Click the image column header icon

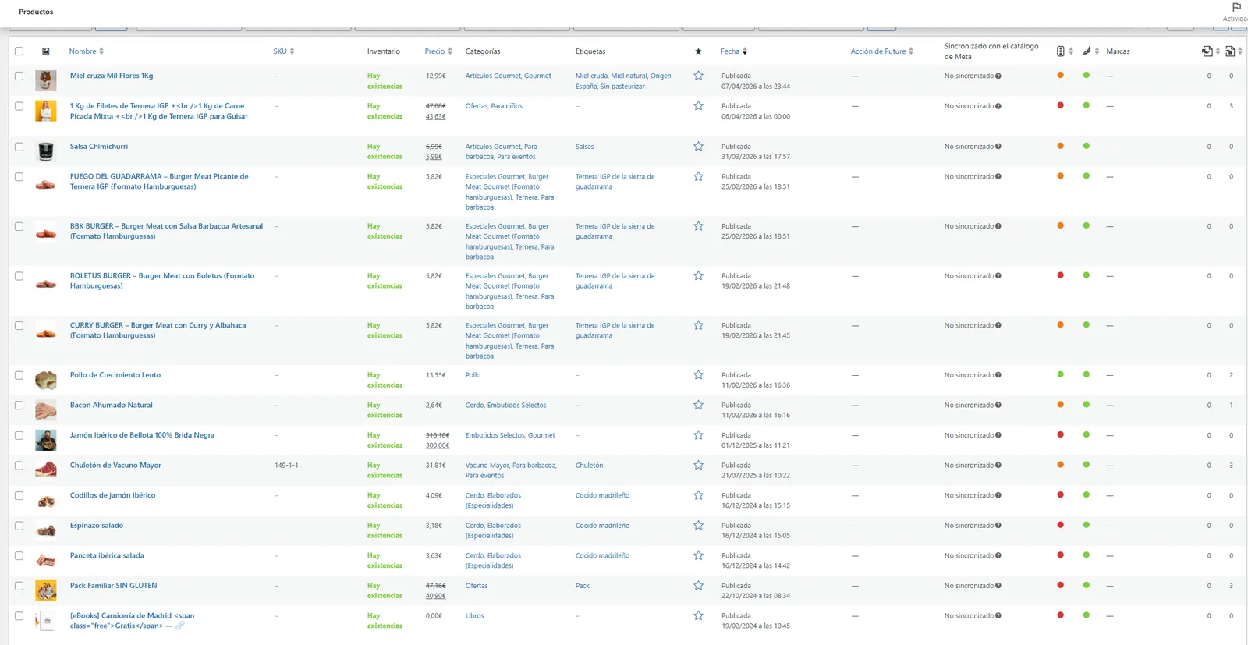pos(46,51)
